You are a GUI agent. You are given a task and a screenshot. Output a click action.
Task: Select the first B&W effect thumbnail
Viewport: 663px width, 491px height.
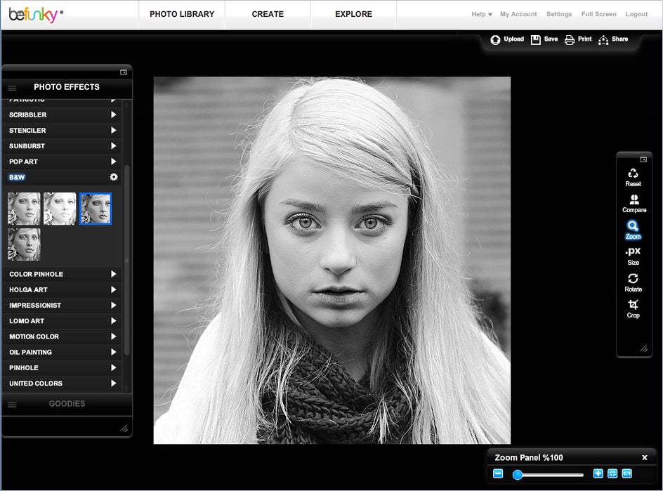pyautogui.click(x=24, y=209)
